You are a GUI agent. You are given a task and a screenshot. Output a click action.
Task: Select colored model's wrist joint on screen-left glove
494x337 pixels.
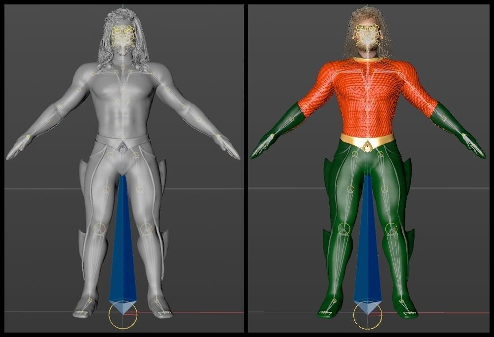[x=272, y=136]
